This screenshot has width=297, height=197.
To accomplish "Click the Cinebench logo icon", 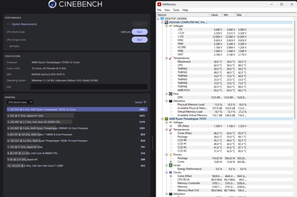I will [x=53, y=4].
